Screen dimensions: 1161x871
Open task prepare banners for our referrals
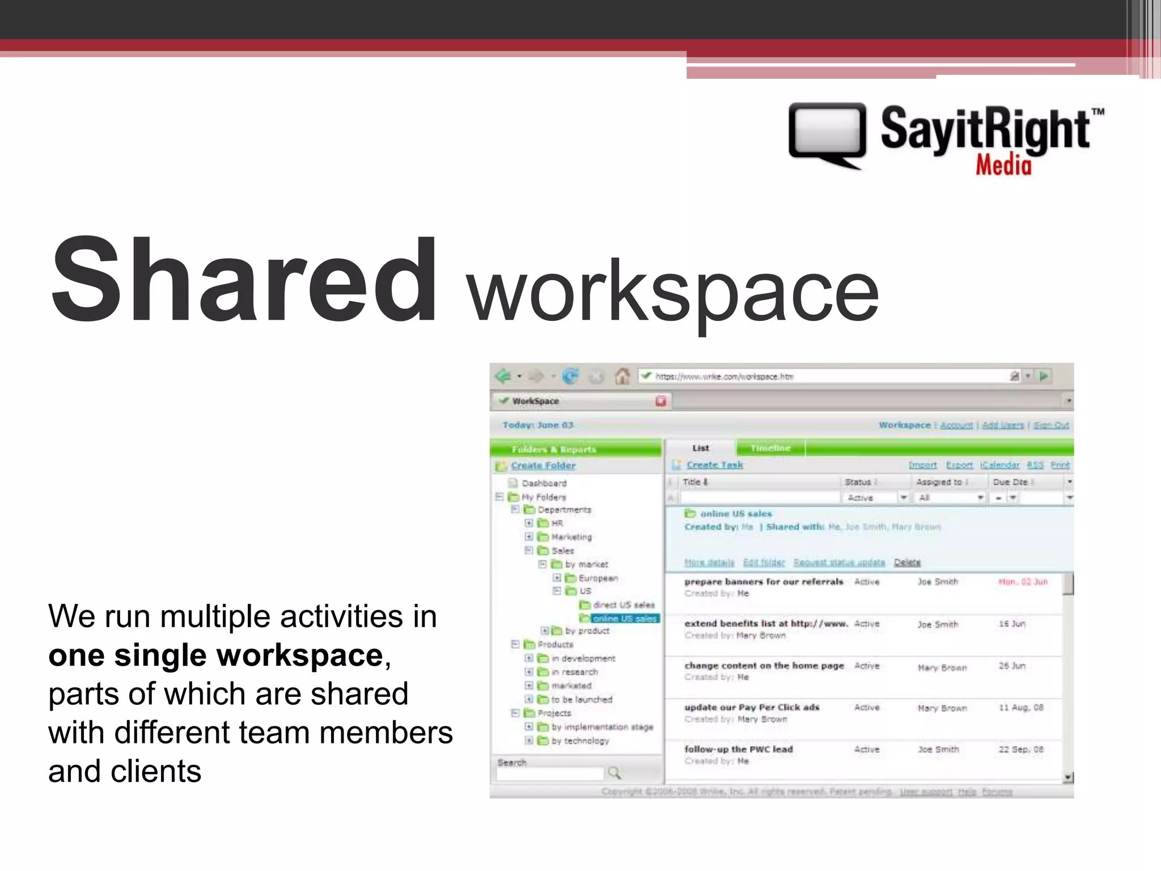pos(764,582)
